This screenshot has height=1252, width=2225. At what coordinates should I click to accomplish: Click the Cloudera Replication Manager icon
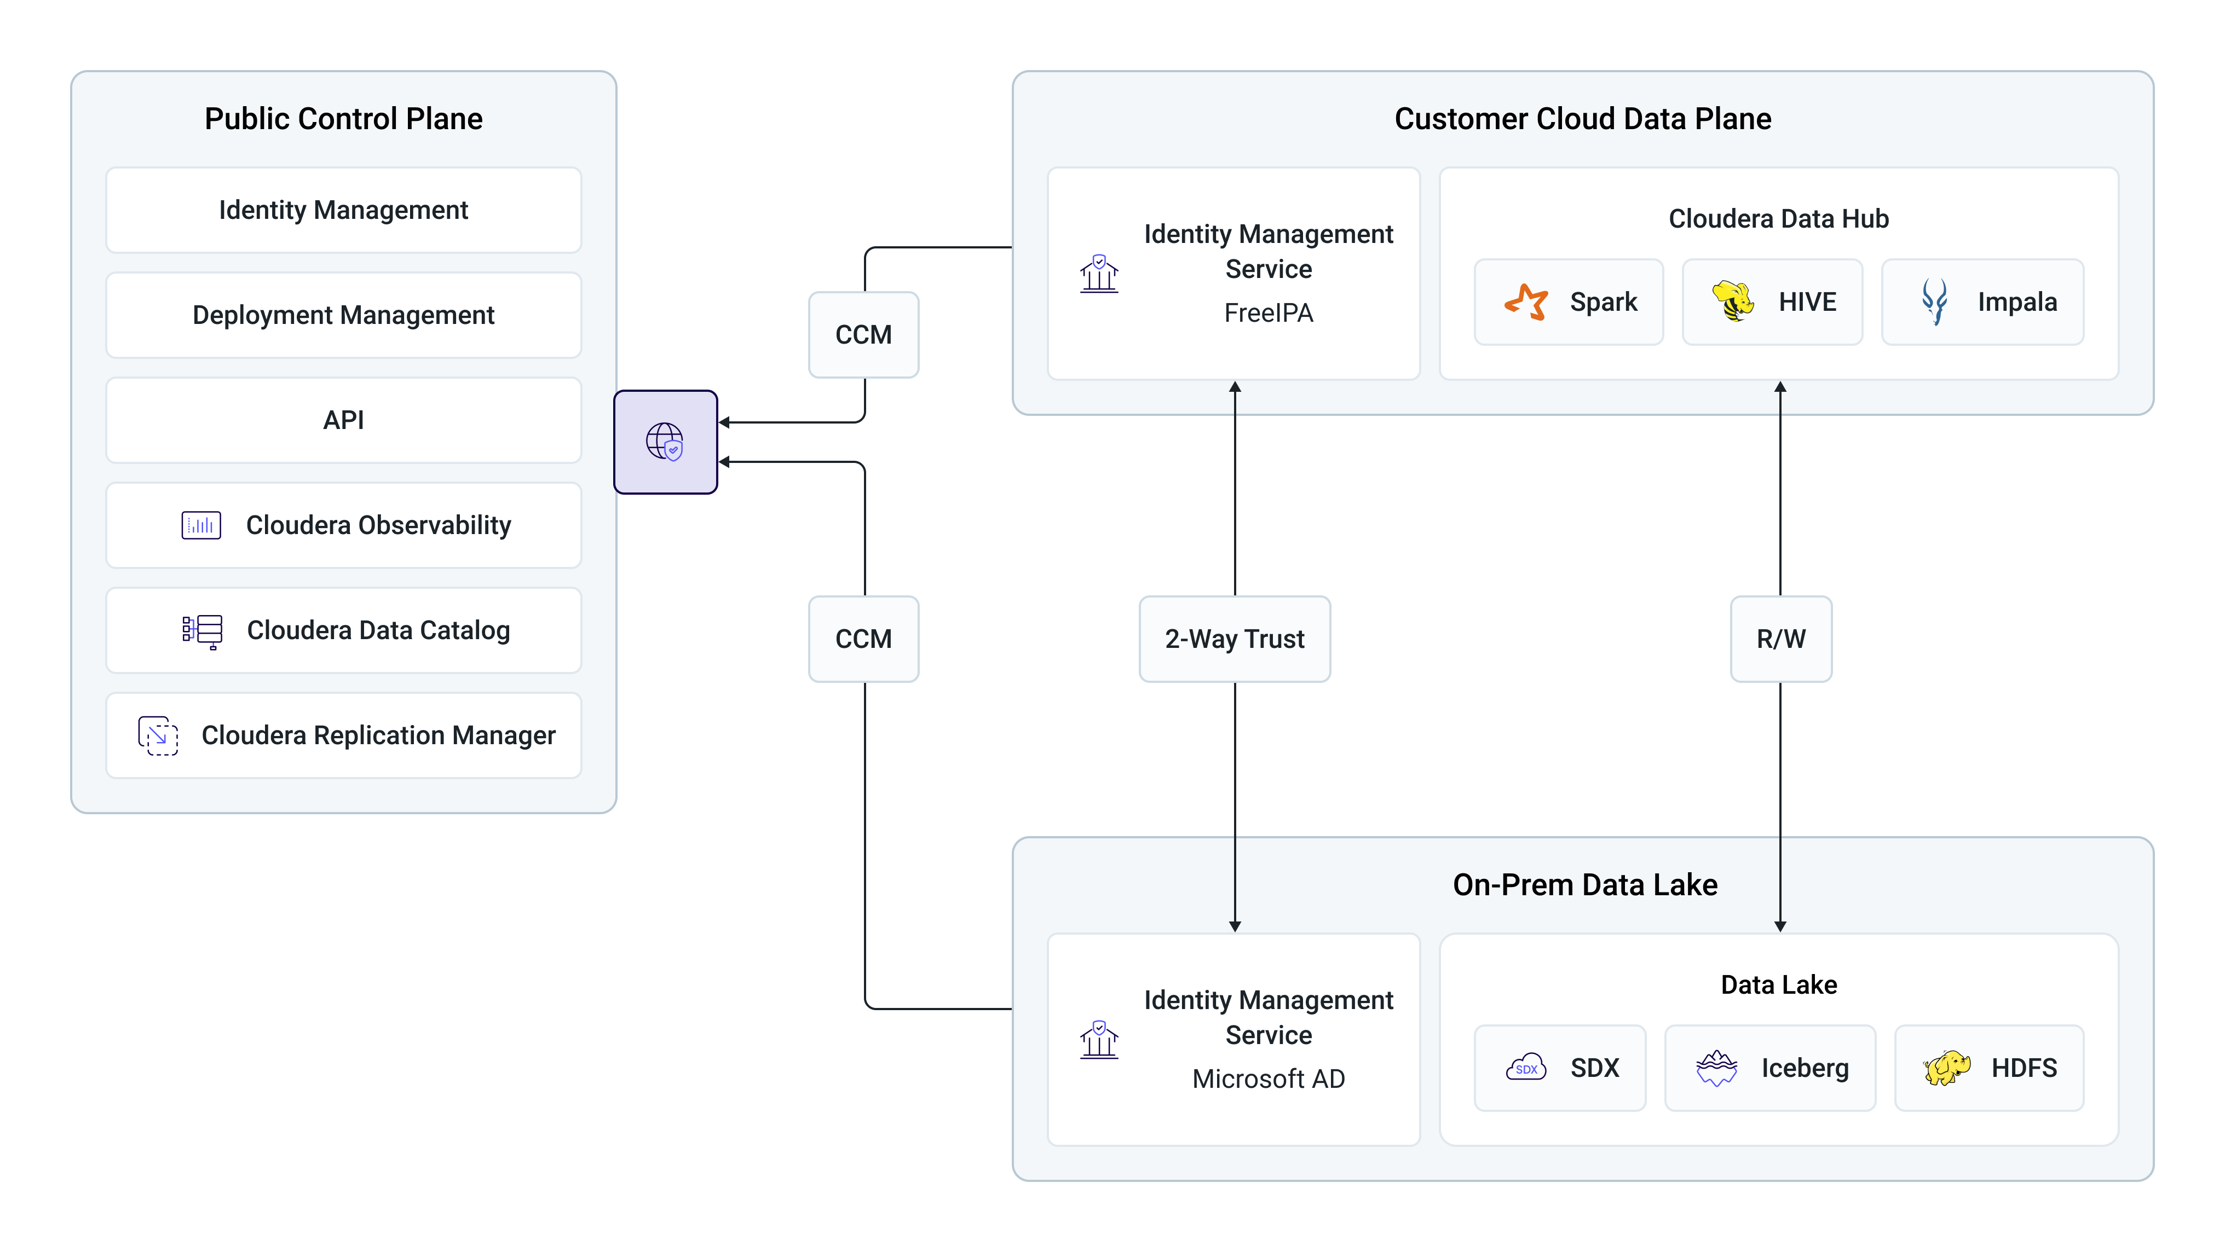click(158, 735)
